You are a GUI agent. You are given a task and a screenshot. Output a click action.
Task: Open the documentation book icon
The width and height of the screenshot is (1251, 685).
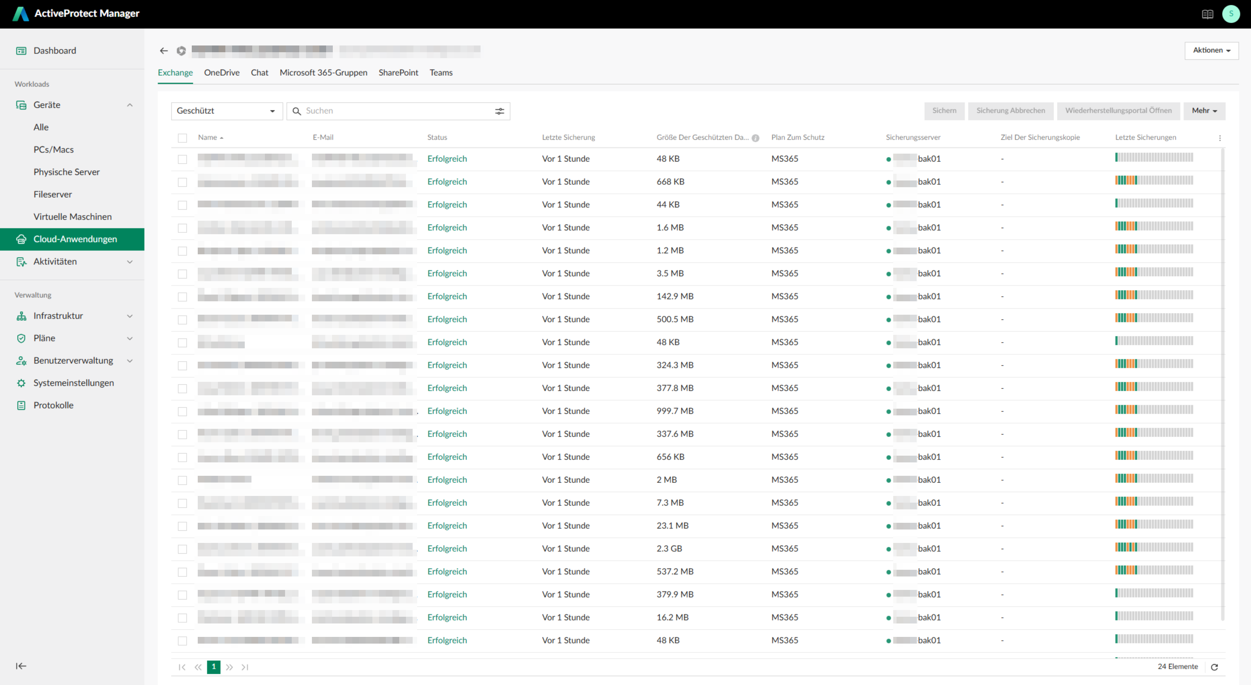pos(1207,14)
